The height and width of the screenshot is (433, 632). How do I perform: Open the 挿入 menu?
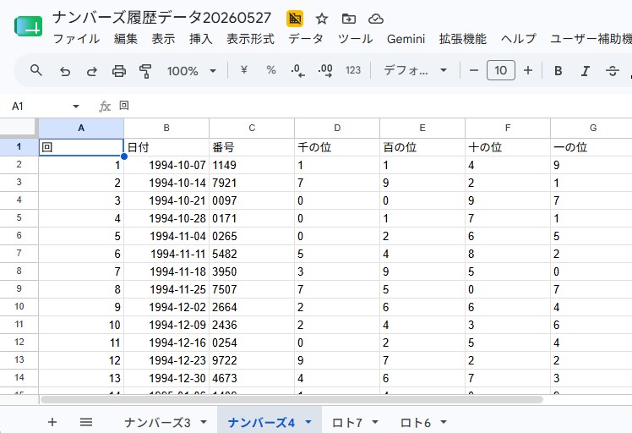(x=201, y=39)
